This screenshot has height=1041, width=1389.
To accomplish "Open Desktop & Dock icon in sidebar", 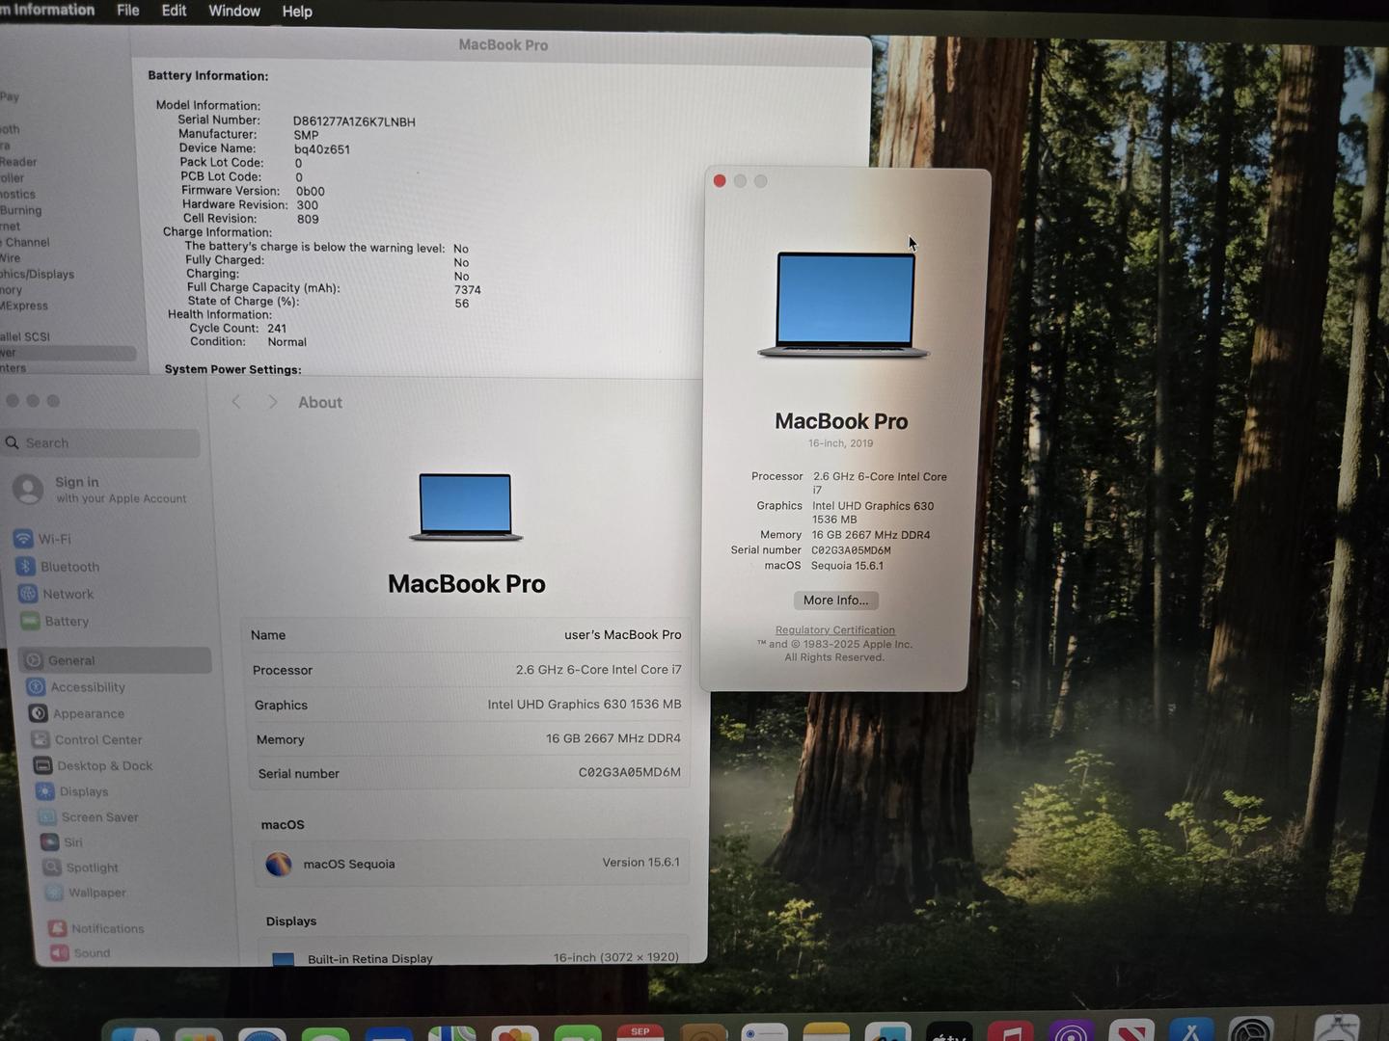I will (42, 765).
